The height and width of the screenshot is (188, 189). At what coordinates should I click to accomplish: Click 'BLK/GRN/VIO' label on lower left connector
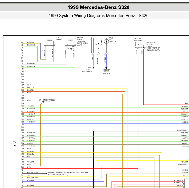coord(32,178)
